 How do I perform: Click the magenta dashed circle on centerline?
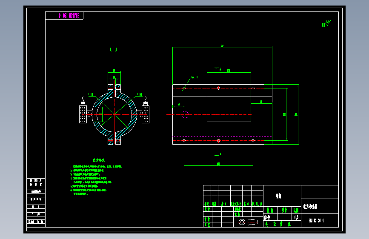[x=185, y=114]
